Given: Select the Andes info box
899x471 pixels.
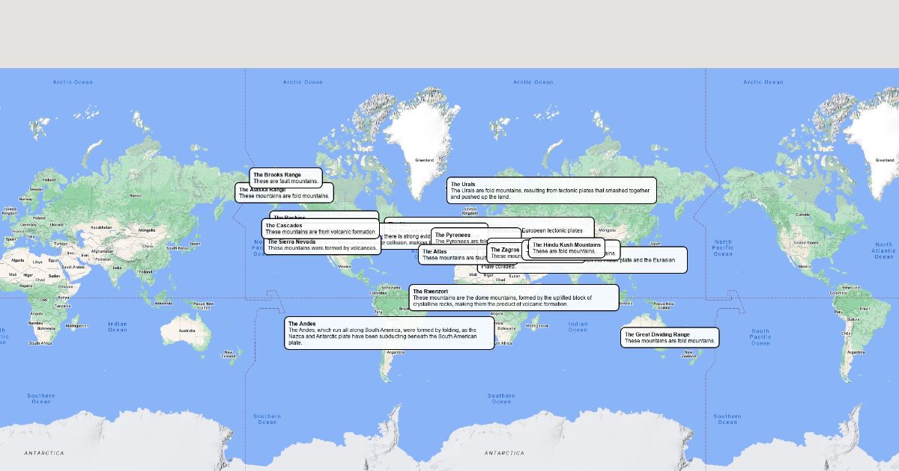Looking at the screenshot, I should coord(390,333).
